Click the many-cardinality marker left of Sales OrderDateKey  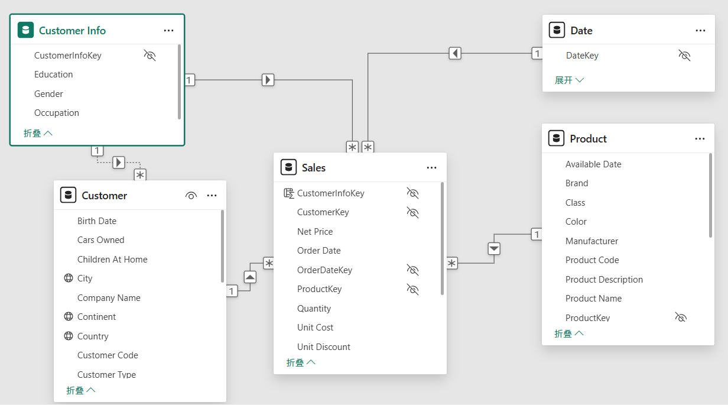(269, 263)
